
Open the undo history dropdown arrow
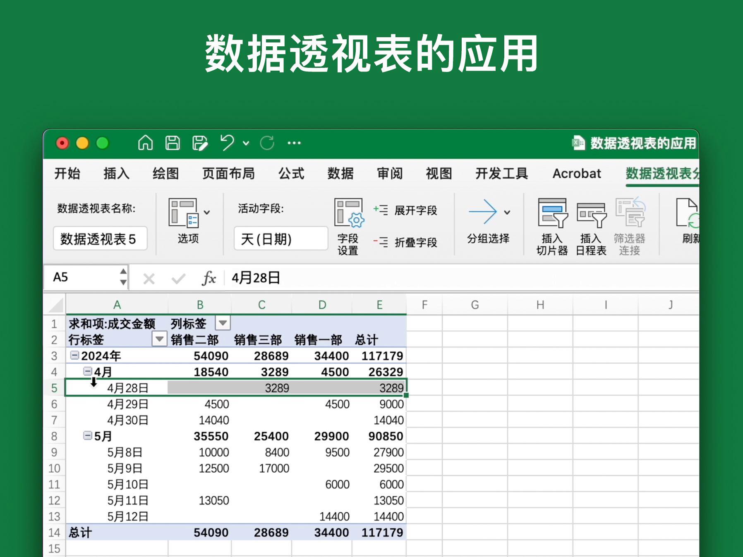[x=246, y=143]
